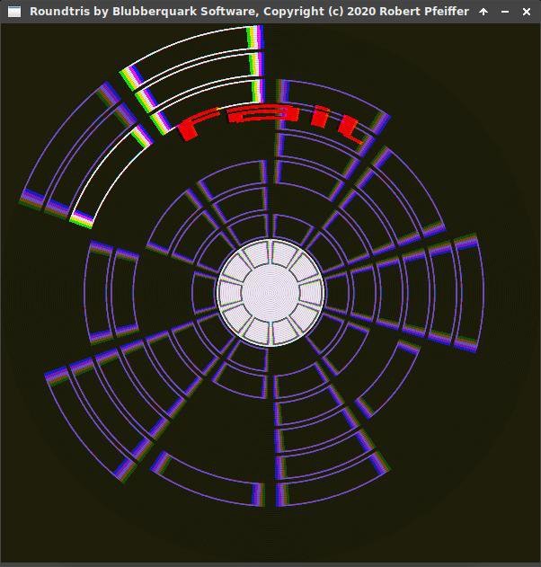The image size is (541, 567).
Task: Close the Roundtris window
Action: 527,12
